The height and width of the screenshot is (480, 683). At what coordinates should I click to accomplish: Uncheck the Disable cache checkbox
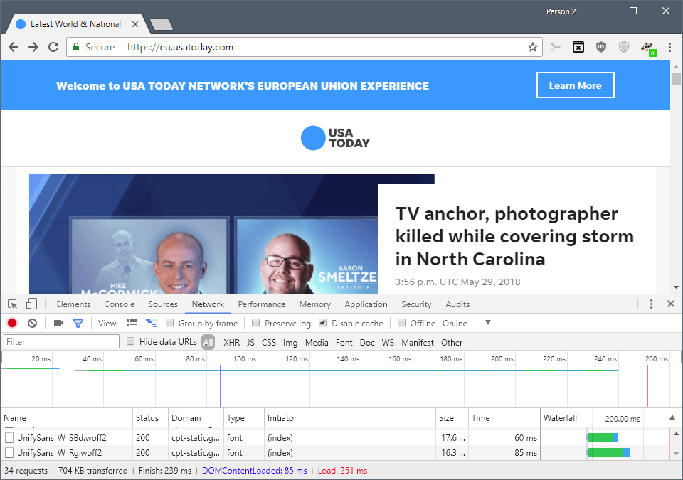[x=323, y=323]
